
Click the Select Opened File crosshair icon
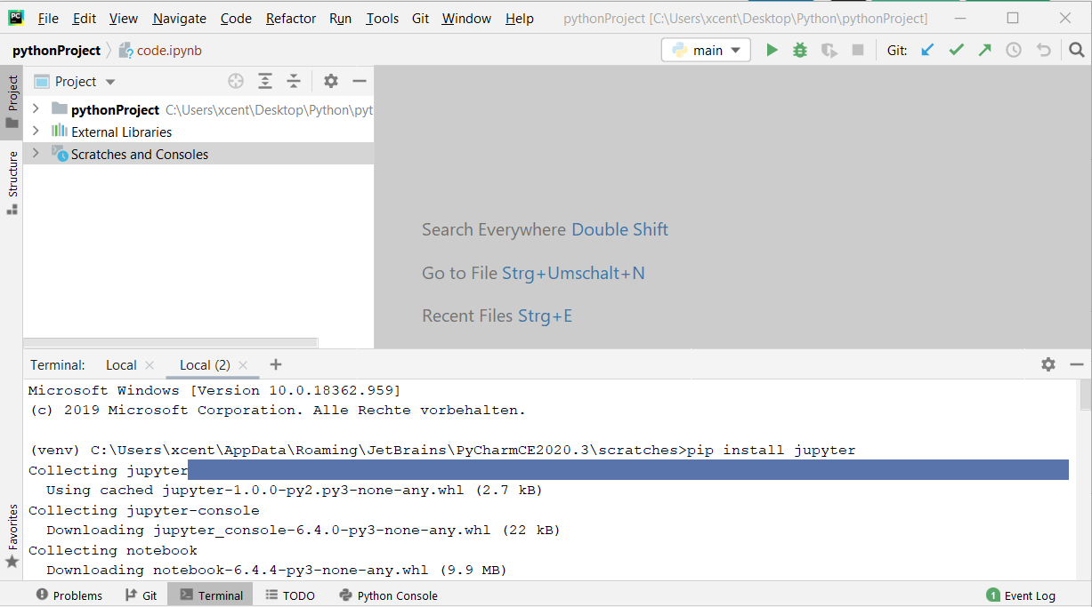point(236,81)
